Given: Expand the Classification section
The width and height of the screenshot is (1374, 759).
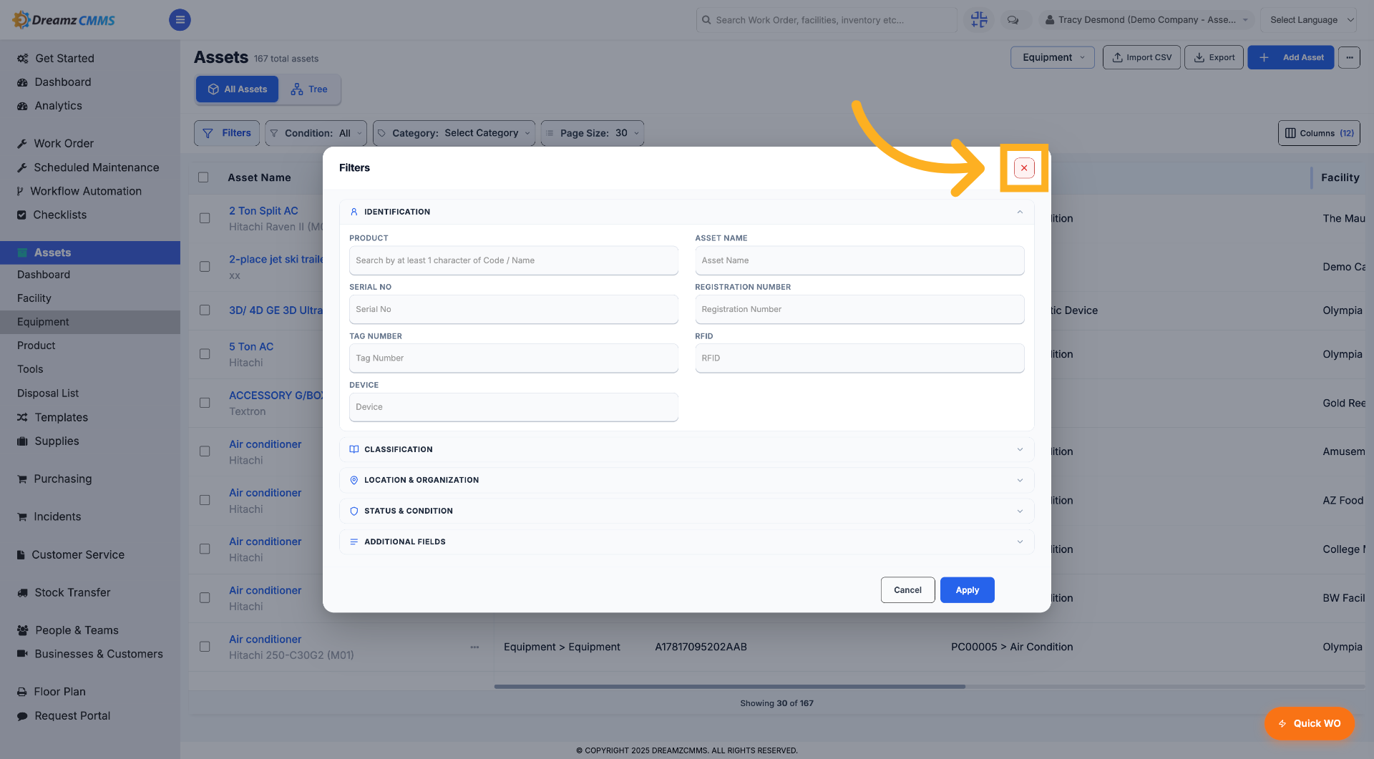Looking at the screenshot, I should coord(686,449).
